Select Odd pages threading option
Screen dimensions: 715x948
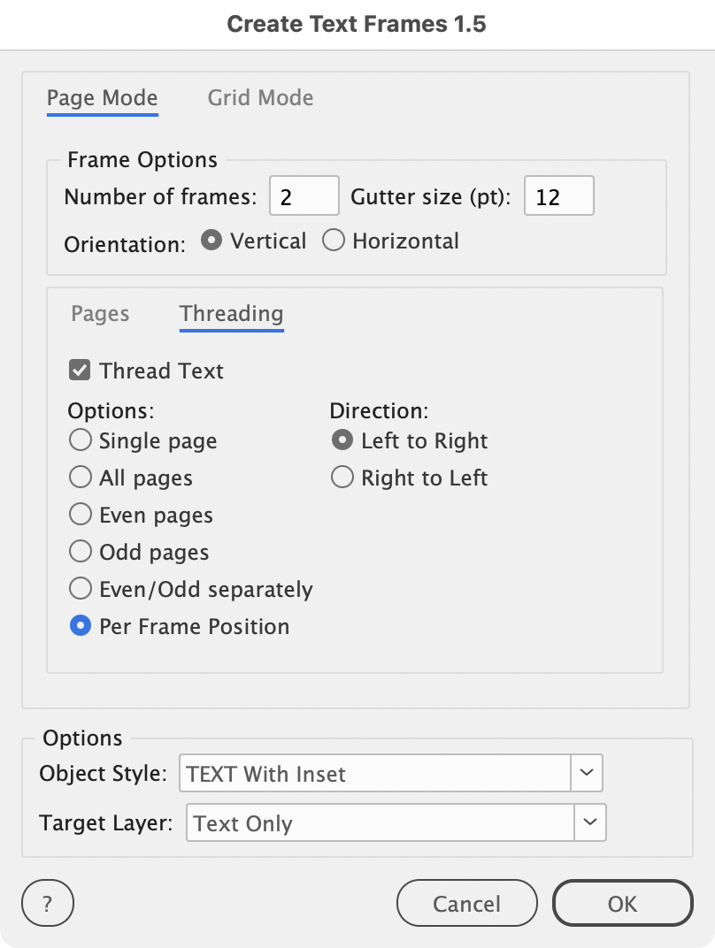click(81, 552)
